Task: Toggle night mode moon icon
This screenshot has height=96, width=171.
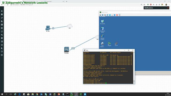Action: (2, 48)
